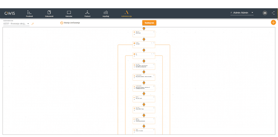Open the side menu toggle icon
Image resolution: width=278 pixels, height=137 pixels.
point(273,13)
